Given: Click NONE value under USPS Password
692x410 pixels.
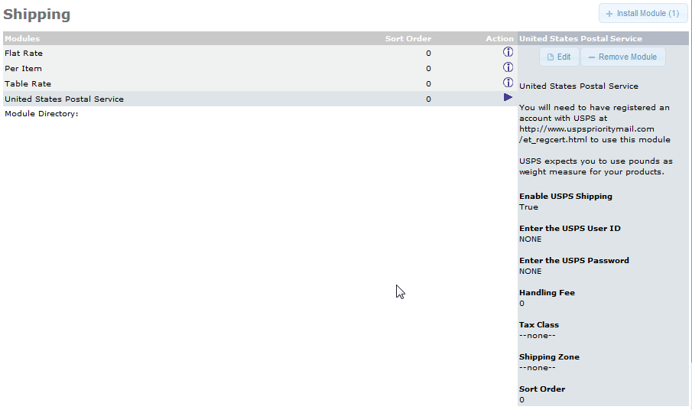Looking at the screenshot, I should (x=530, y=272).
